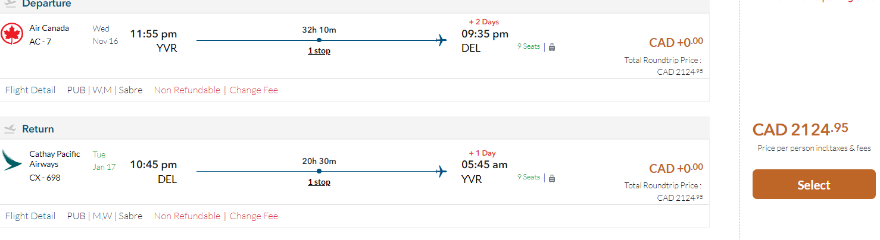Click the airplane icon on the YVR to DEL route line
This screenshot has height=240, width=880.
(441, 40)
